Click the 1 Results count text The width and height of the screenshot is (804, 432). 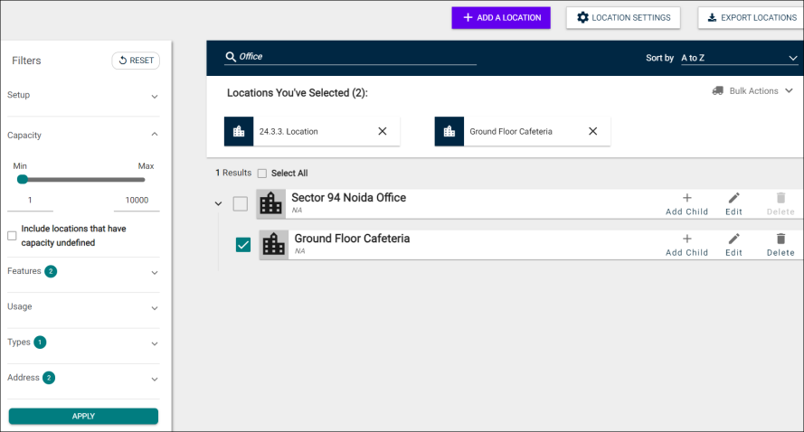pos(233,173)
